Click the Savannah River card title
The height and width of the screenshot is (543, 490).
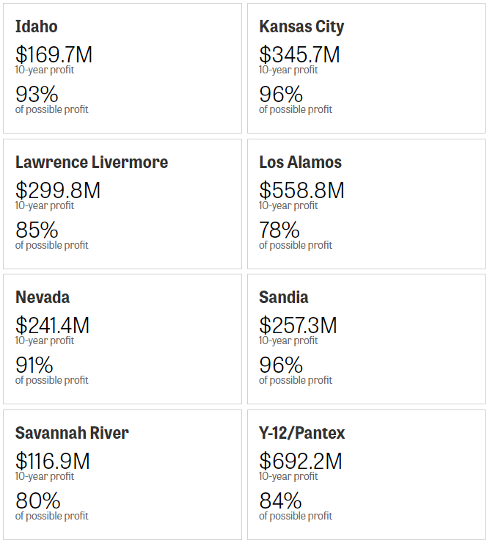(72, 433)
